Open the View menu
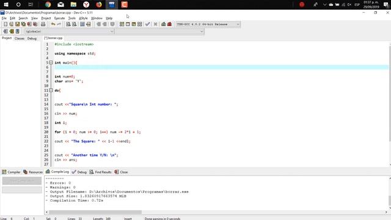The height and width of the screenshot is (220, 391). (34, 18)
